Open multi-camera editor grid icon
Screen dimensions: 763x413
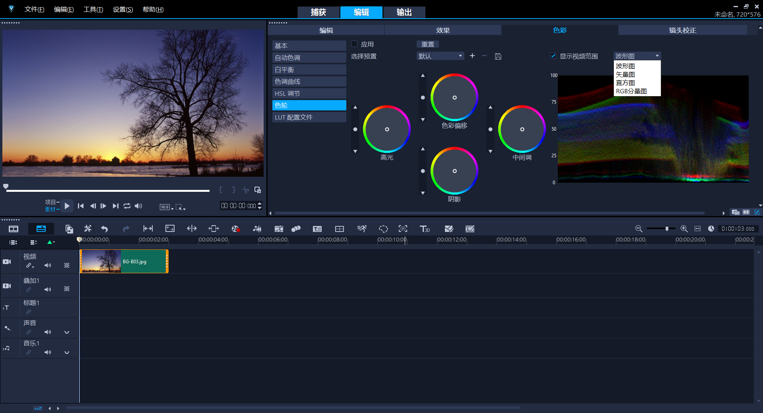click(340, 229)
